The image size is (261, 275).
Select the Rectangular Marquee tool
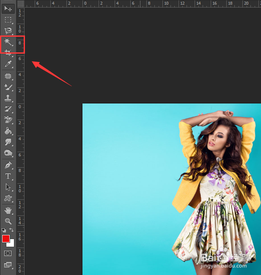(8, 19)
